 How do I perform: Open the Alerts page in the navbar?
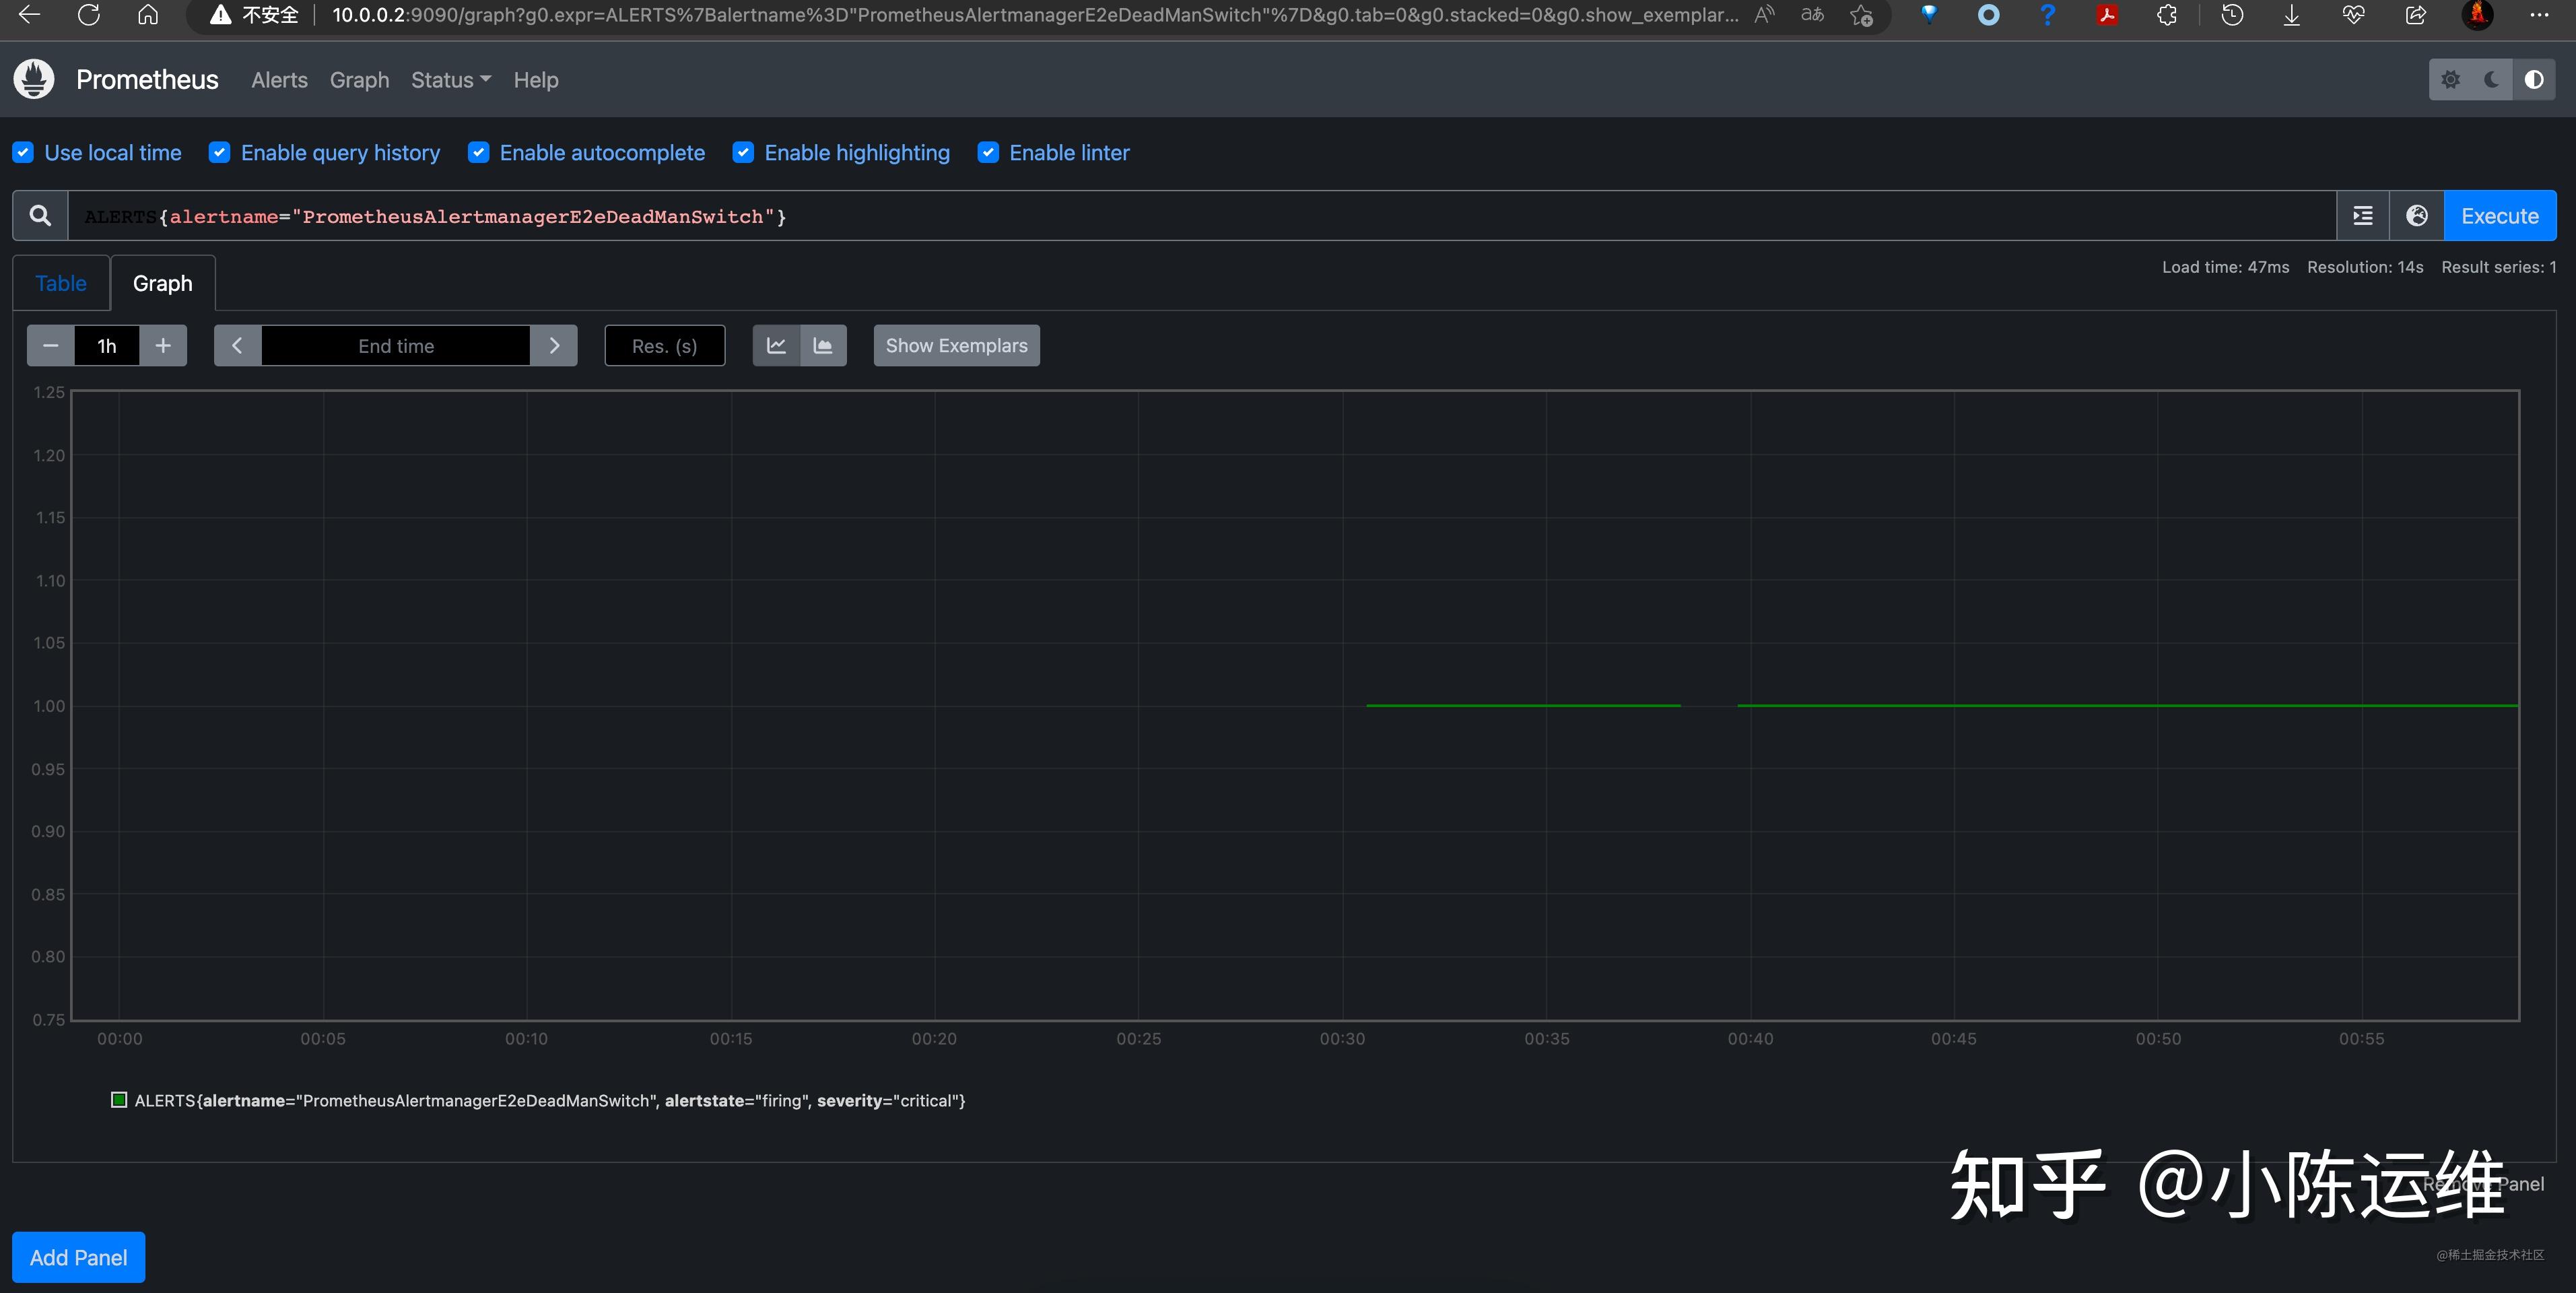pos(278,80)
